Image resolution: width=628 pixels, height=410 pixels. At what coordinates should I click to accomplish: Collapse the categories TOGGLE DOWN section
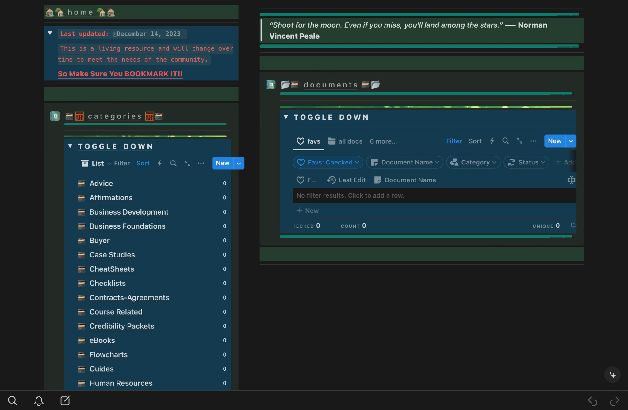[70, 146]
